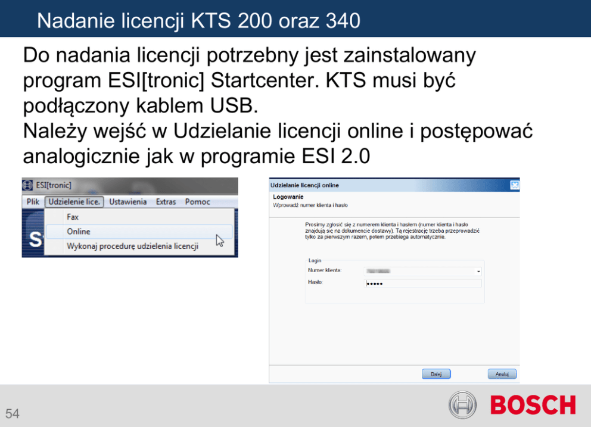Open the Udzielenie lice. menu

74,202
